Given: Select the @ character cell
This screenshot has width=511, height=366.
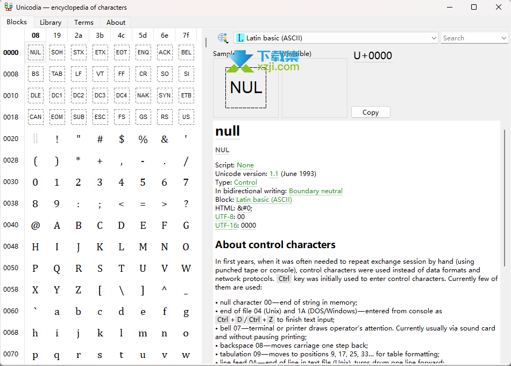Looking at the screenshot, I should (x=36, y=225).
